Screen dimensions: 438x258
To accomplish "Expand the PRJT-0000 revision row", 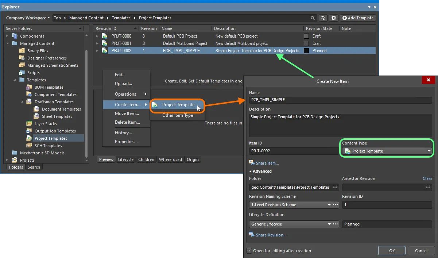I will pos(97,36).
